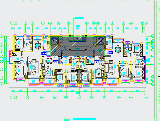Viewport: 160px width, 121px height.
Task: Click the overall dimension label below the plan
Action: click(x=78, y=93)
